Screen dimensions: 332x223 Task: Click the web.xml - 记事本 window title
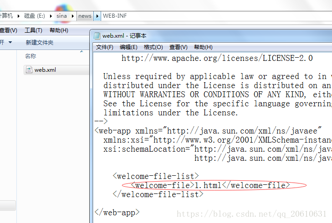[x=124, y=36]
